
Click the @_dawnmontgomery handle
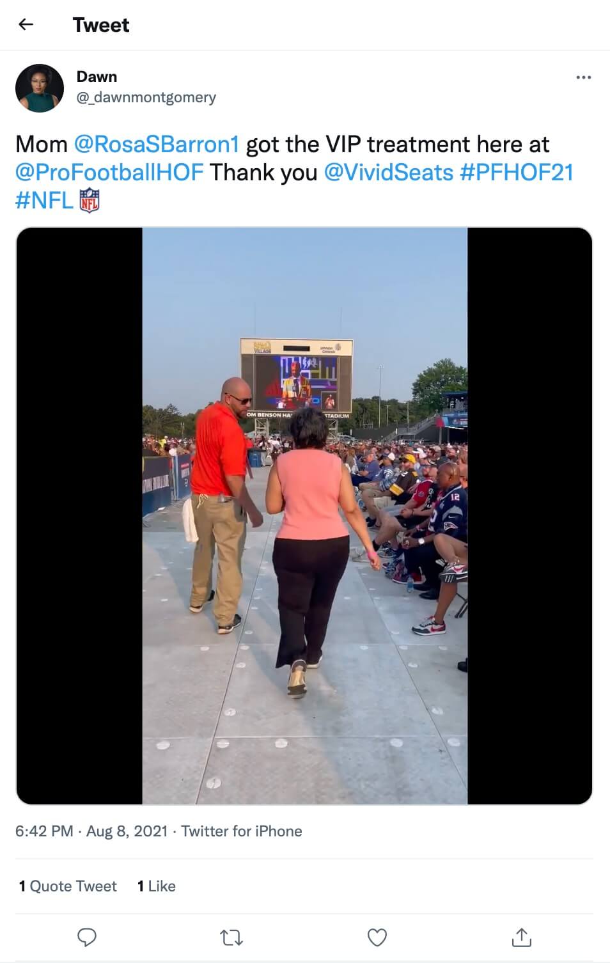(146, 97)
